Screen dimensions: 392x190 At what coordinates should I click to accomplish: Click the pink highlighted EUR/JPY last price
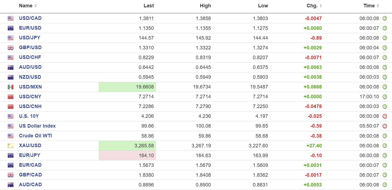pos(127,156)
